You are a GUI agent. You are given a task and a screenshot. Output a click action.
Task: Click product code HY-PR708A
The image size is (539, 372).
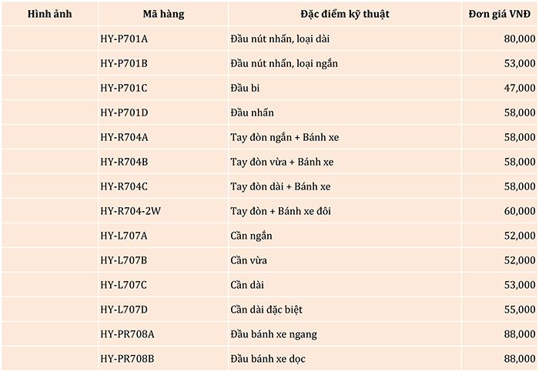tap(128, 334)
